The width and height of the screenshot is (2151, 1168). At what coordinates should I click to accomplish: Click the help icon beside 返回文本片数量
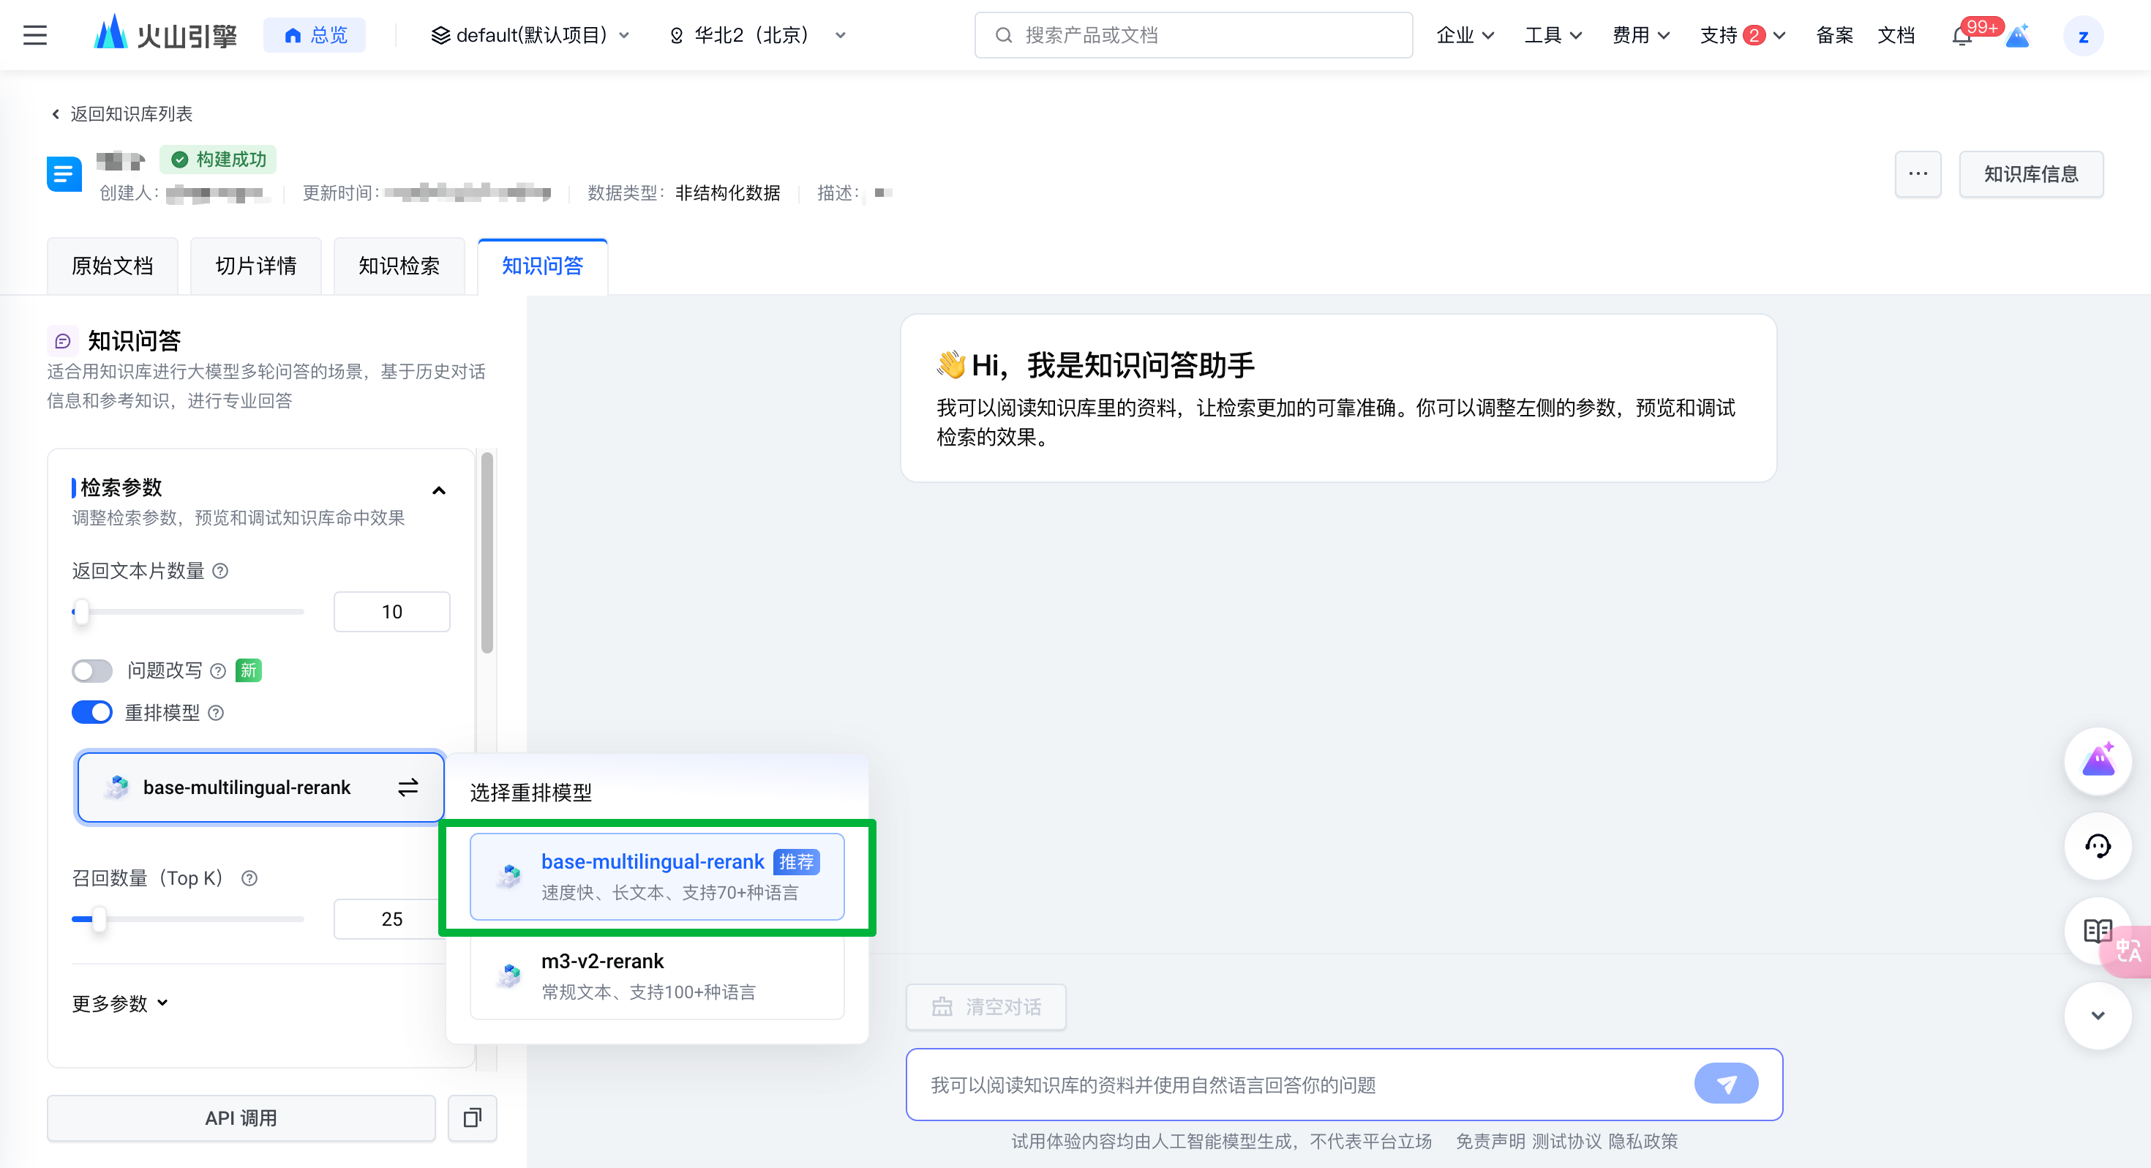click(x=220, y=571)
